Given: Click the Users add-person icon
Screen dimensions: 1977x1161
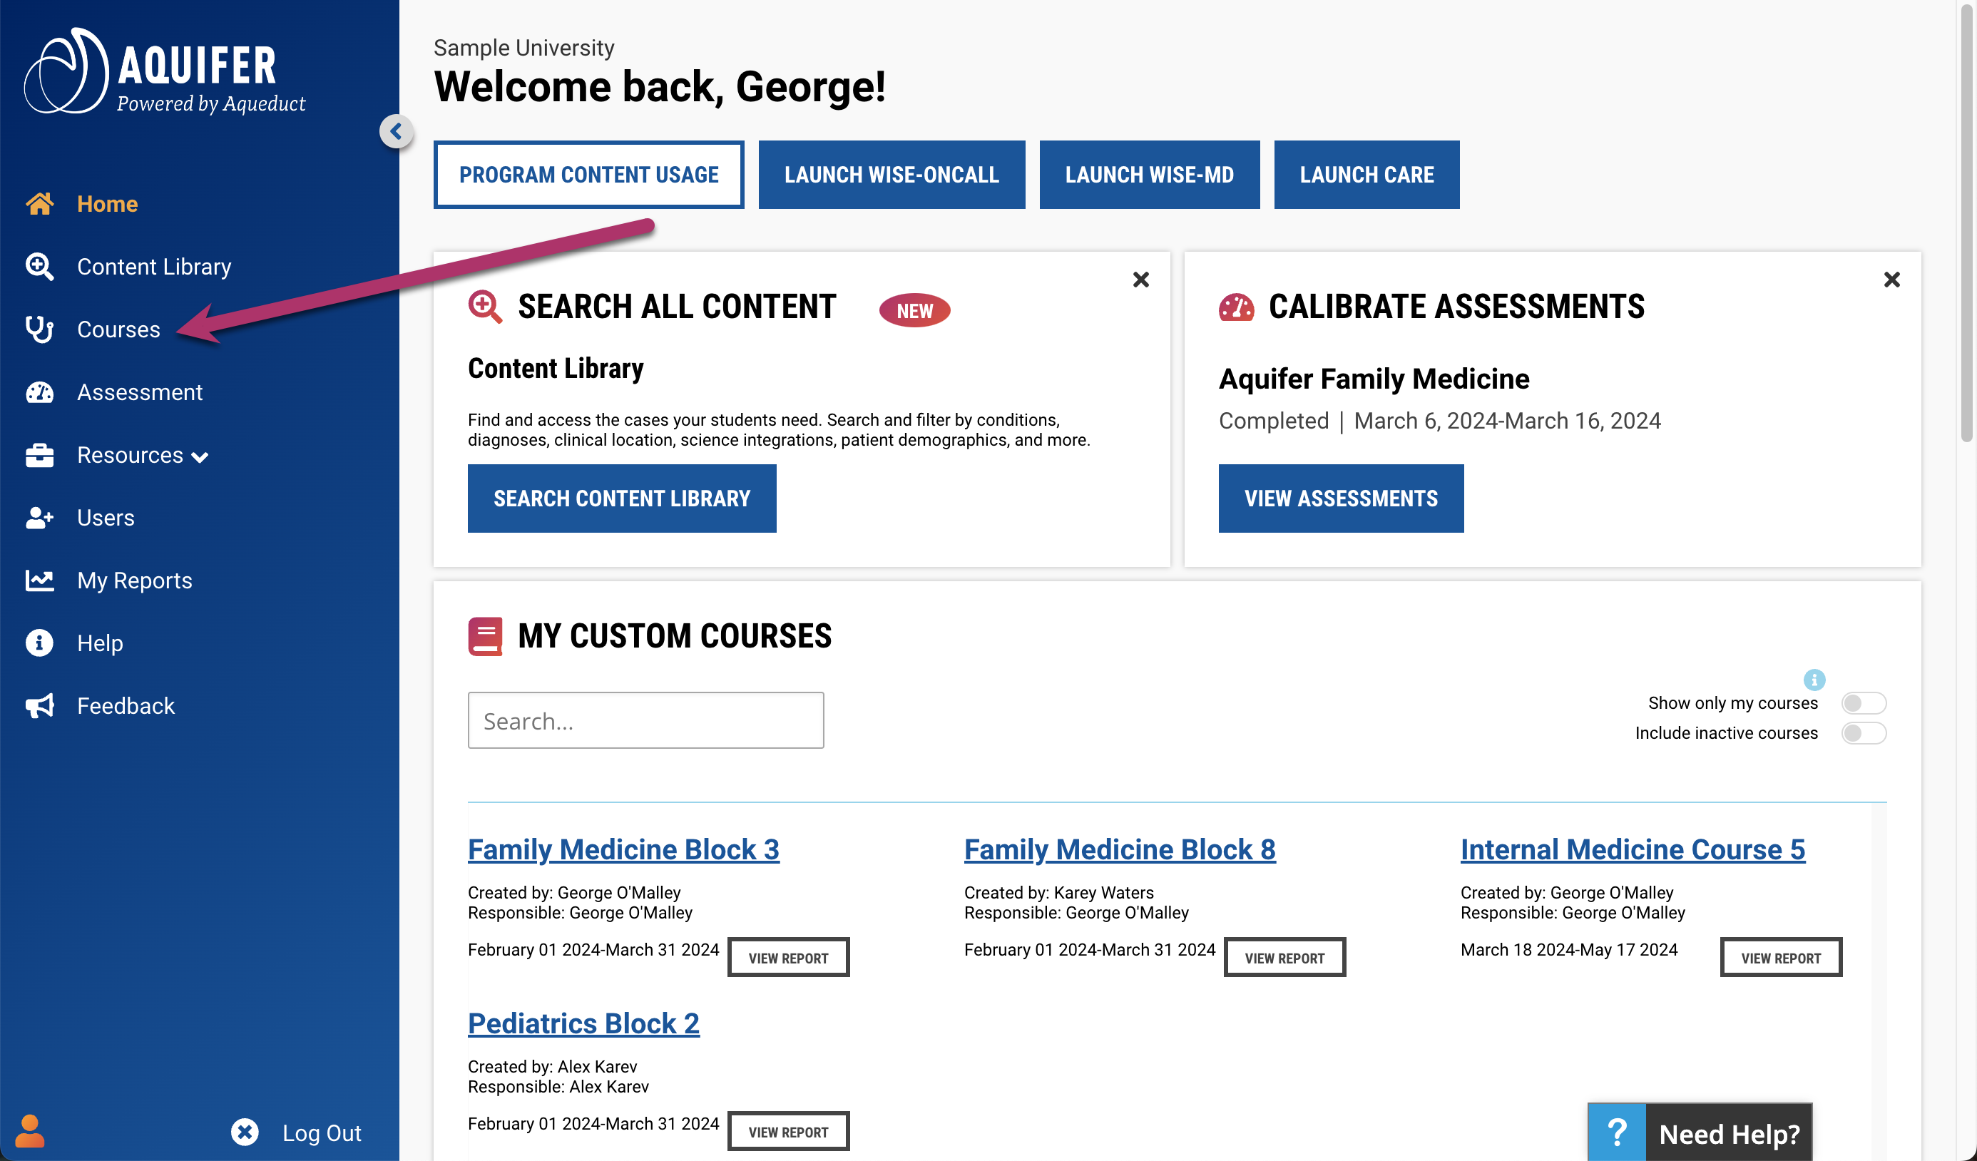Looking at the screenshot, I should (39, 518).
